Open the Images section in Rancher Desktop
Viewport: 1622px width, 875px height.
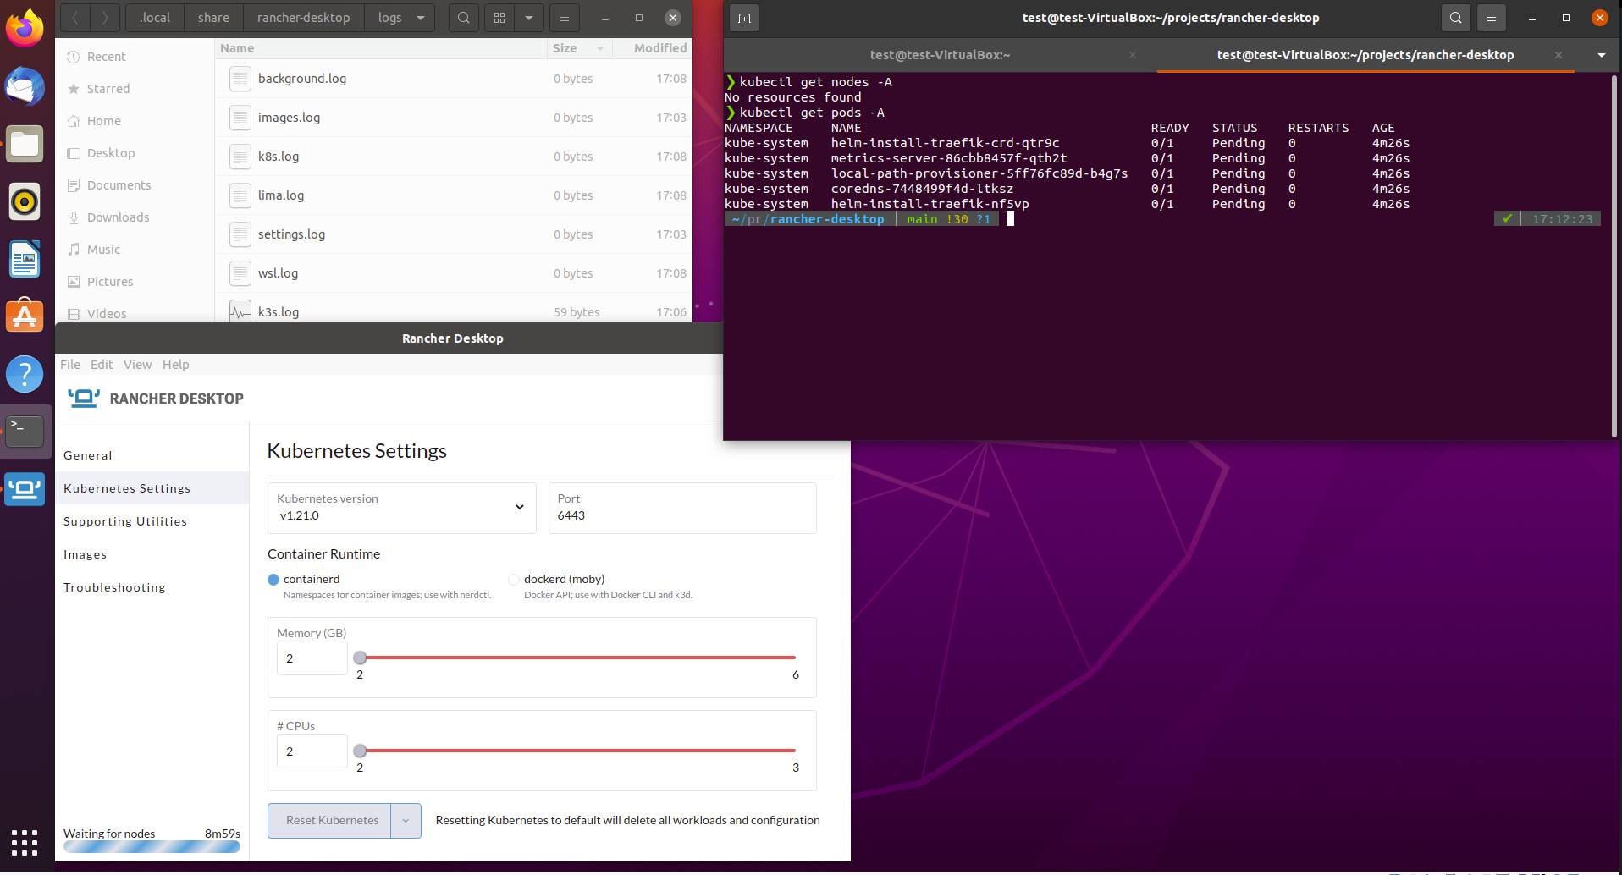coord(85,554)
